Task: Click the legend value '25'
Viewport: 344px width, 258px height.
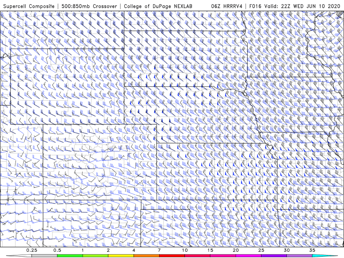Action: 261,250
